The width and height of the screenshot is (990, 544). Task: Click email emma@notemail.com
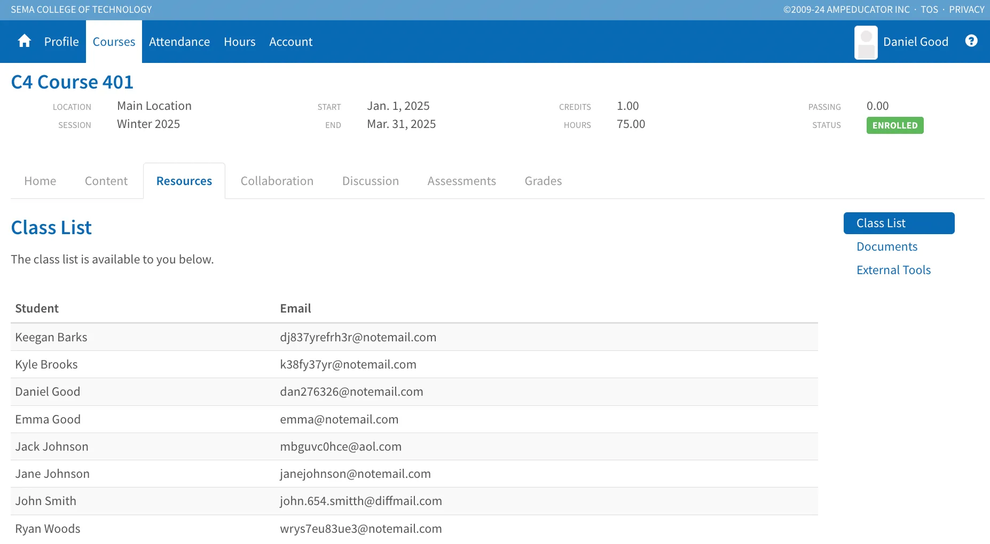(339, 419)
